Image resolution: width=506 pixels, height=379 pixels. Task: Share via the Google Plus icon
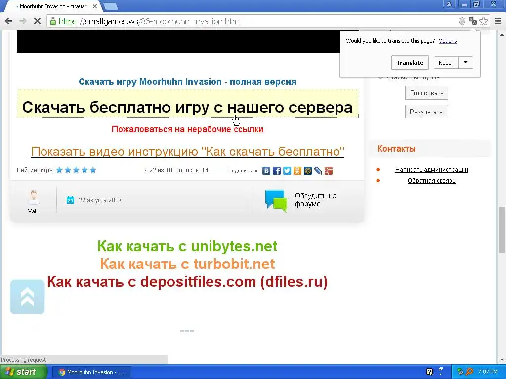(329, 170)
